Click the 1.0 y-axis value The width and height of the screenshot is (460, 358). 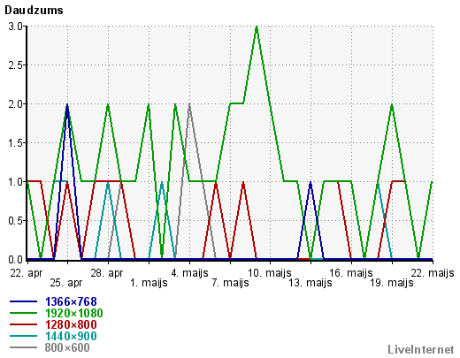[x=16, y=182]
